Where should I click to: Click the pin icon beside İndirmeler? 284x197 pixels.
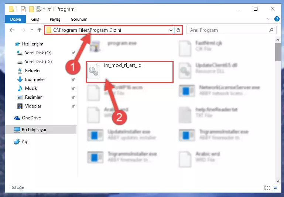pyautogui.click(x=73, y=79)
